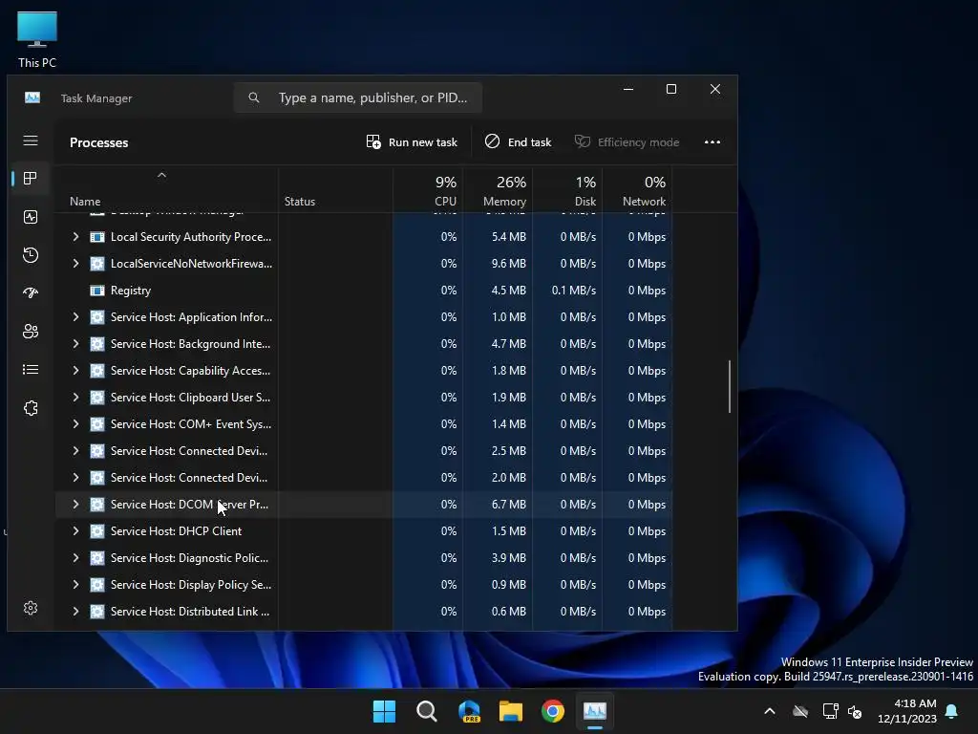Select the Registry process name
978x734 pixels.
point(130,291)
